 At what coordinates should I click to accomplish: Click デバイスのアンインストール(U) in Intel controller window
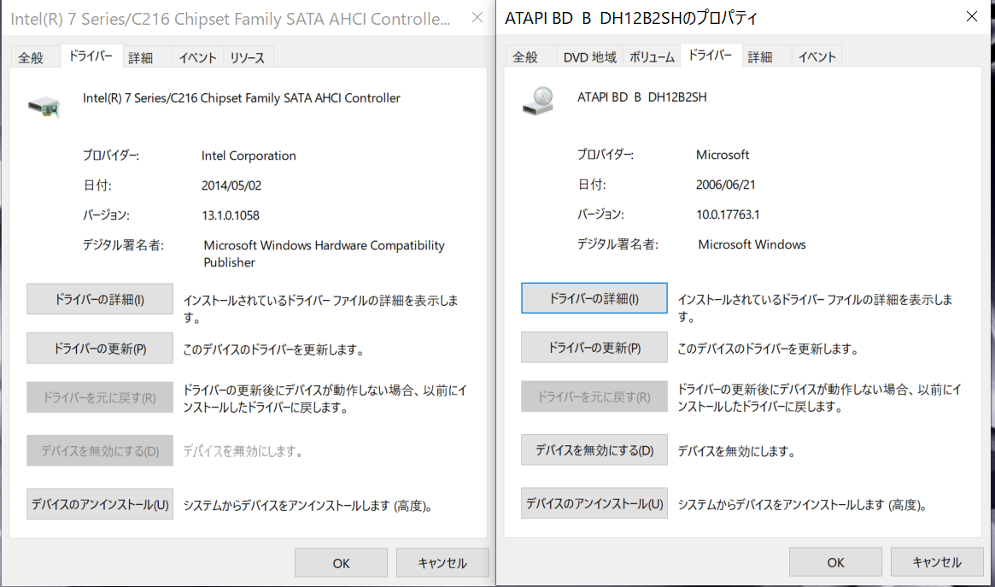pos(100,504)
